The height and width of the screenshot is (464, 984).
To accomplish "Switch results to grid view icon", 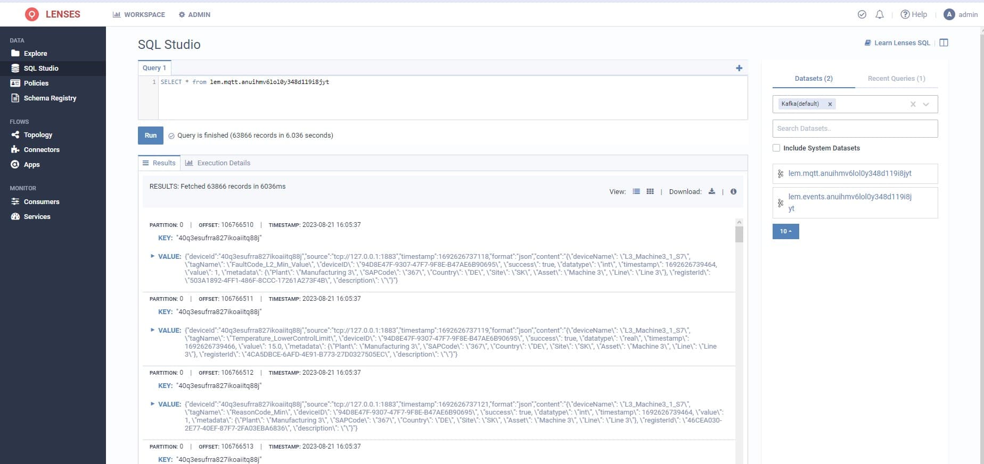I will pyautogui.click(x=650, y=191).
